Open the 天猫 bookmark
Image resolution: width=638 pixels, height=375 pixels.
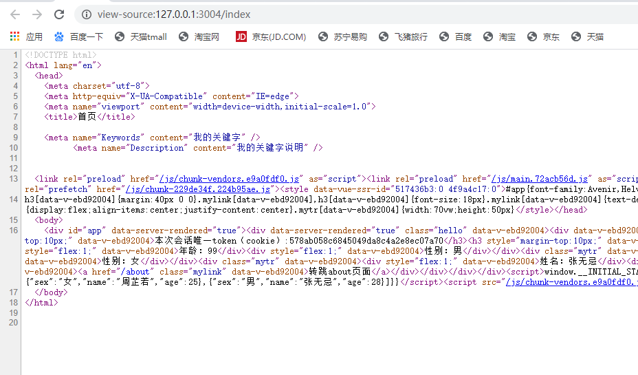coord(587,36)
